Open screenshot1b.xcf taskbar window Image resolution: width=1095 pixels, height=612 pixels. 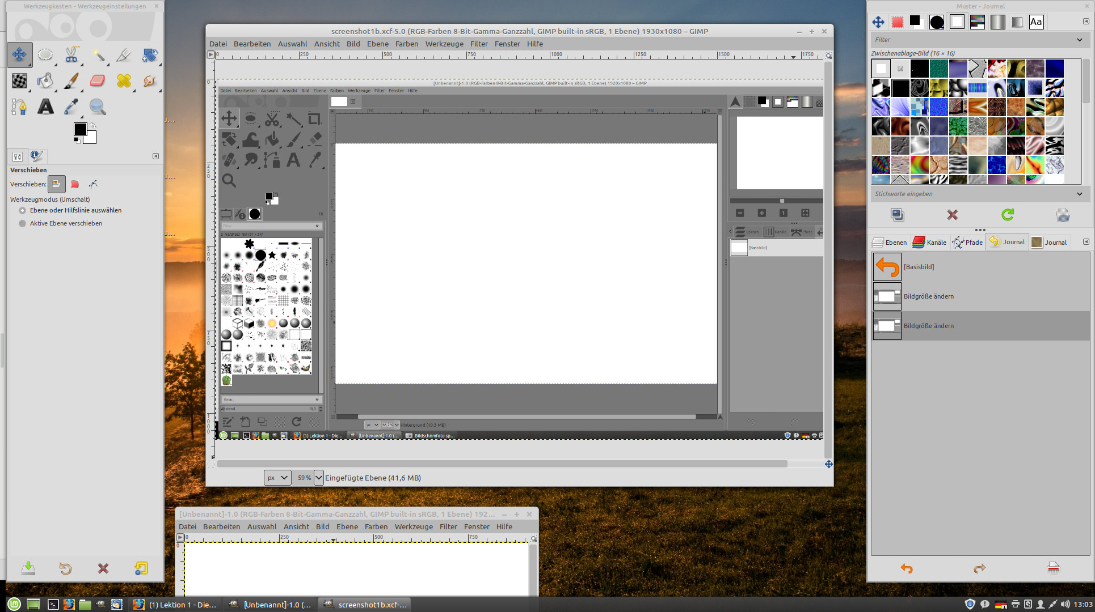(365, 605)
